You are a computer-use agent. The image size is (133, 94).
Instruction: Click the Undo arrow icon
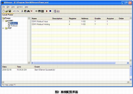tap(15, 11)
